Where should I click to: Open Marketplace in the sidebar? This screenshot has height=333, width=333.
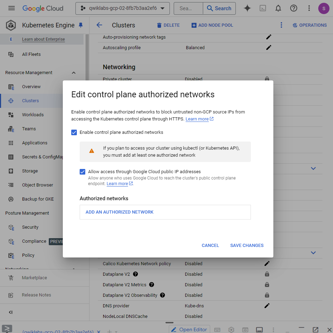(34, 278)
